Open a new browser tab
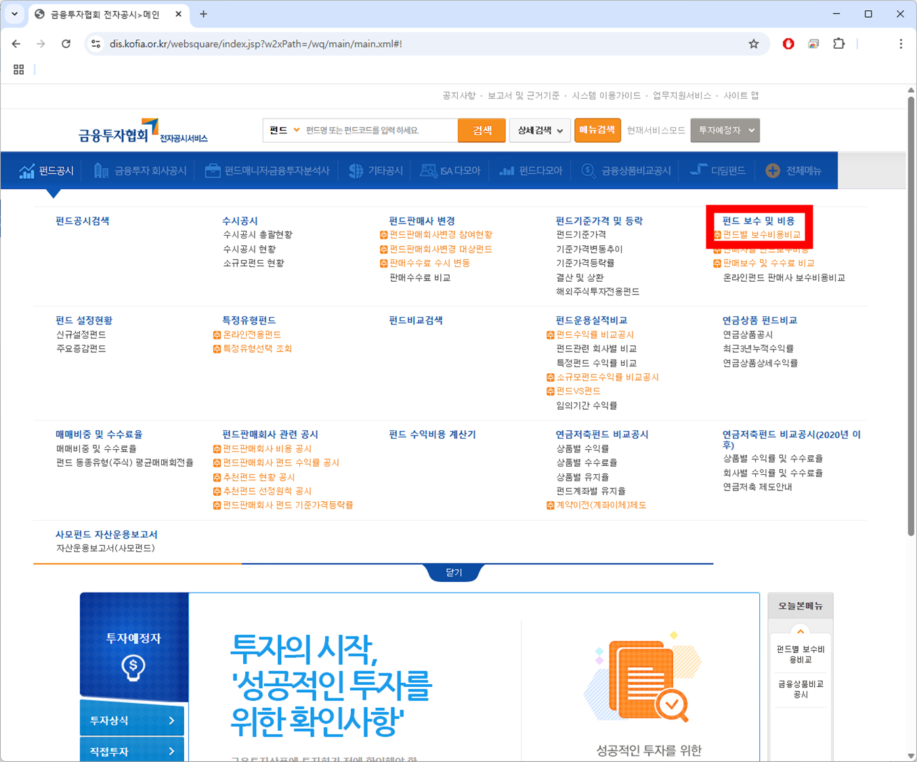 coord(203,14)
